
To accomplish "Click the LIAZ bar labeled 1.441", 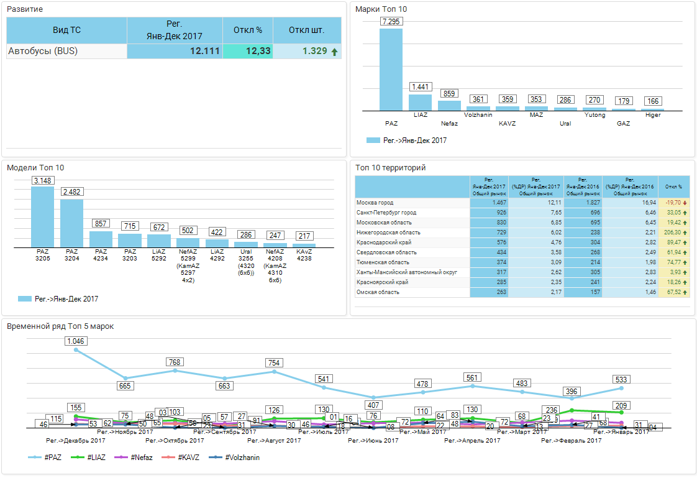I will [x=420, y=103].
